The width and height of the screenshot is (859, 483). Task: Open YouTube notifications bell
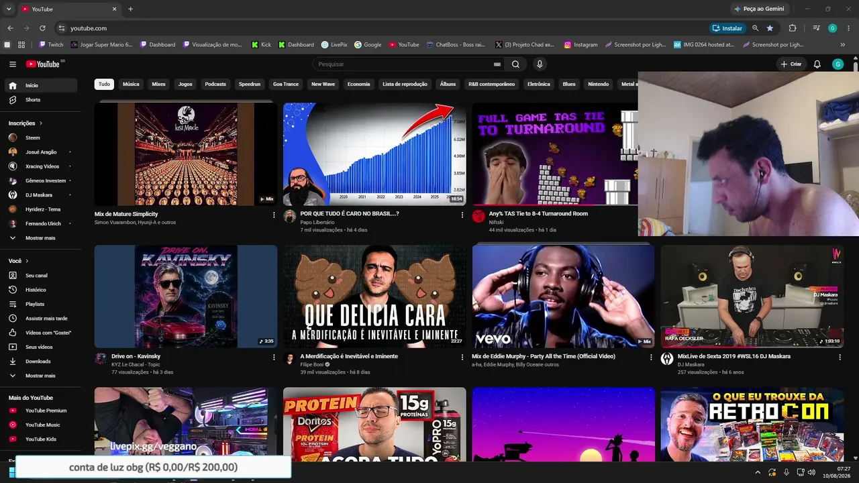tap(817, 64)
